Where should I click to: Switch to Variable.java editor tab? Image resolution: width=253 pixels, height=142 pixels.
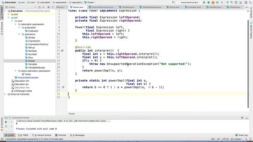tap(128, 7)
